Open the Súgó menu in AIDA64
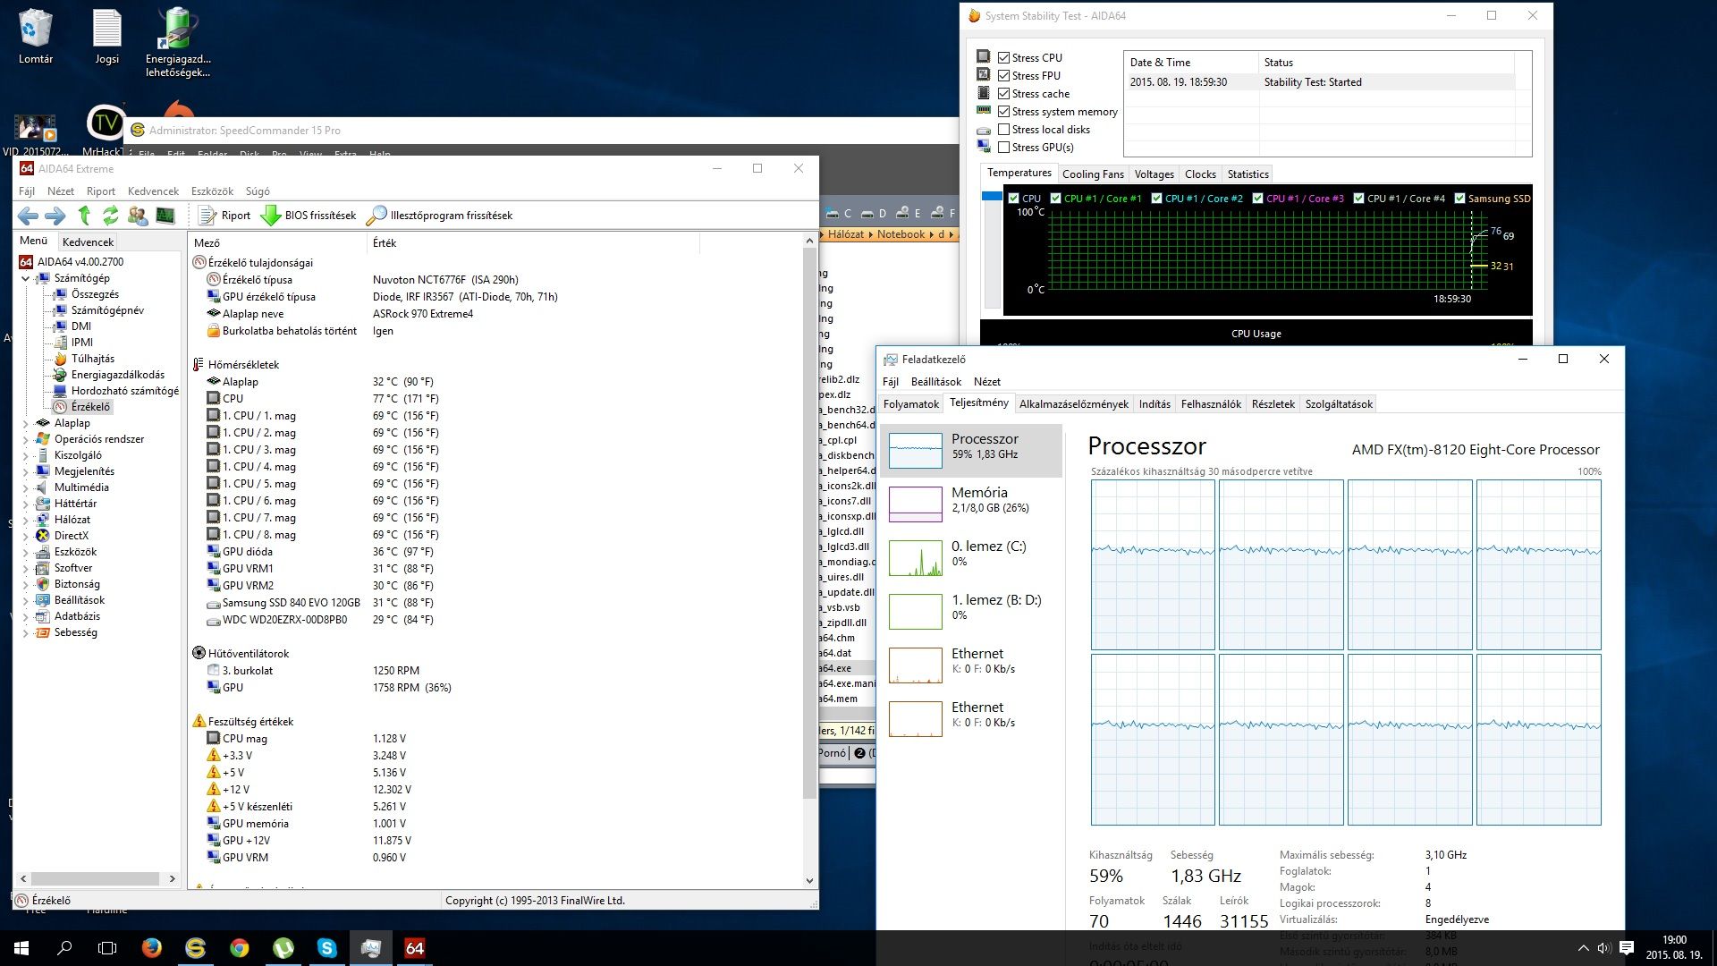 (x=258, y=191)
